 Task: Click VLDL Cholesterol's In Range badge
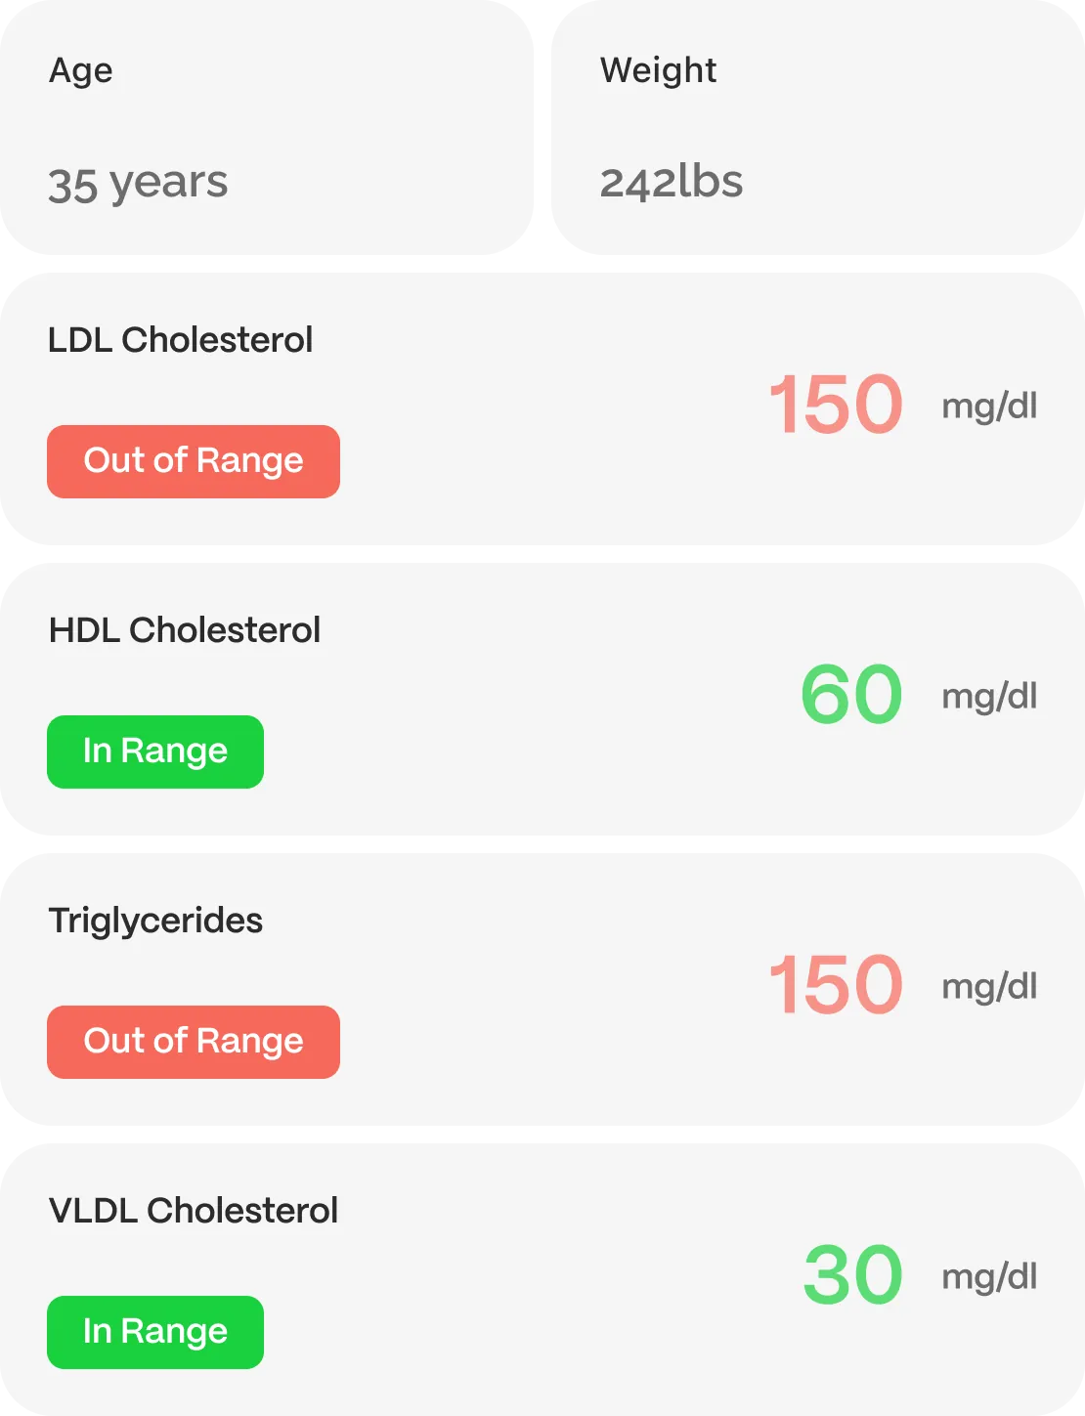(x=155, y=1332)
